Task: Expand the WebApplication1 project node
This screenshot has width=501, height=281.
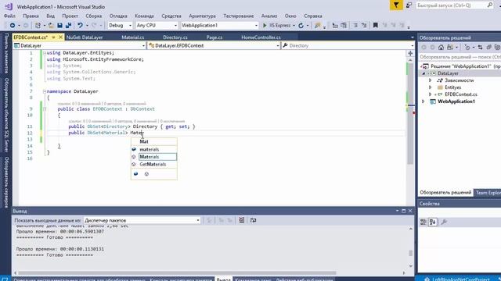Action: click(424, 101)
